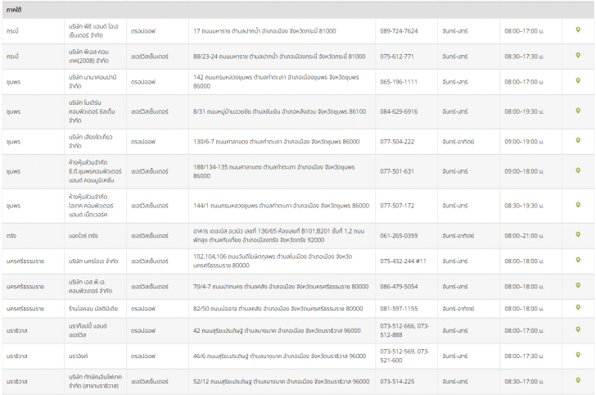Screen dimensions: 596x395
Task: Select phone number 081-597-1155
Action: (x=399, y=309)
